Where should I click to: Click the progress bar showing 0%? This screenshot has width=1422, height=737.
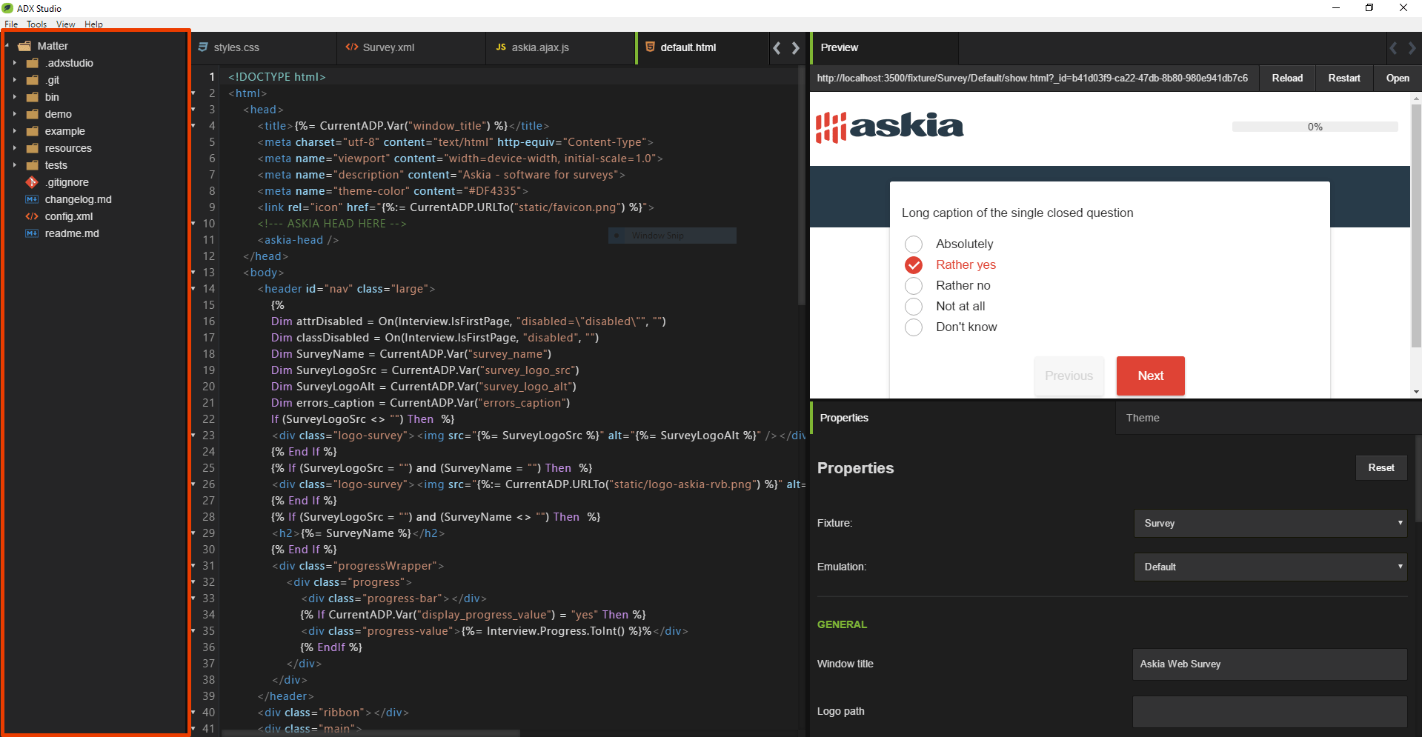1315,127
